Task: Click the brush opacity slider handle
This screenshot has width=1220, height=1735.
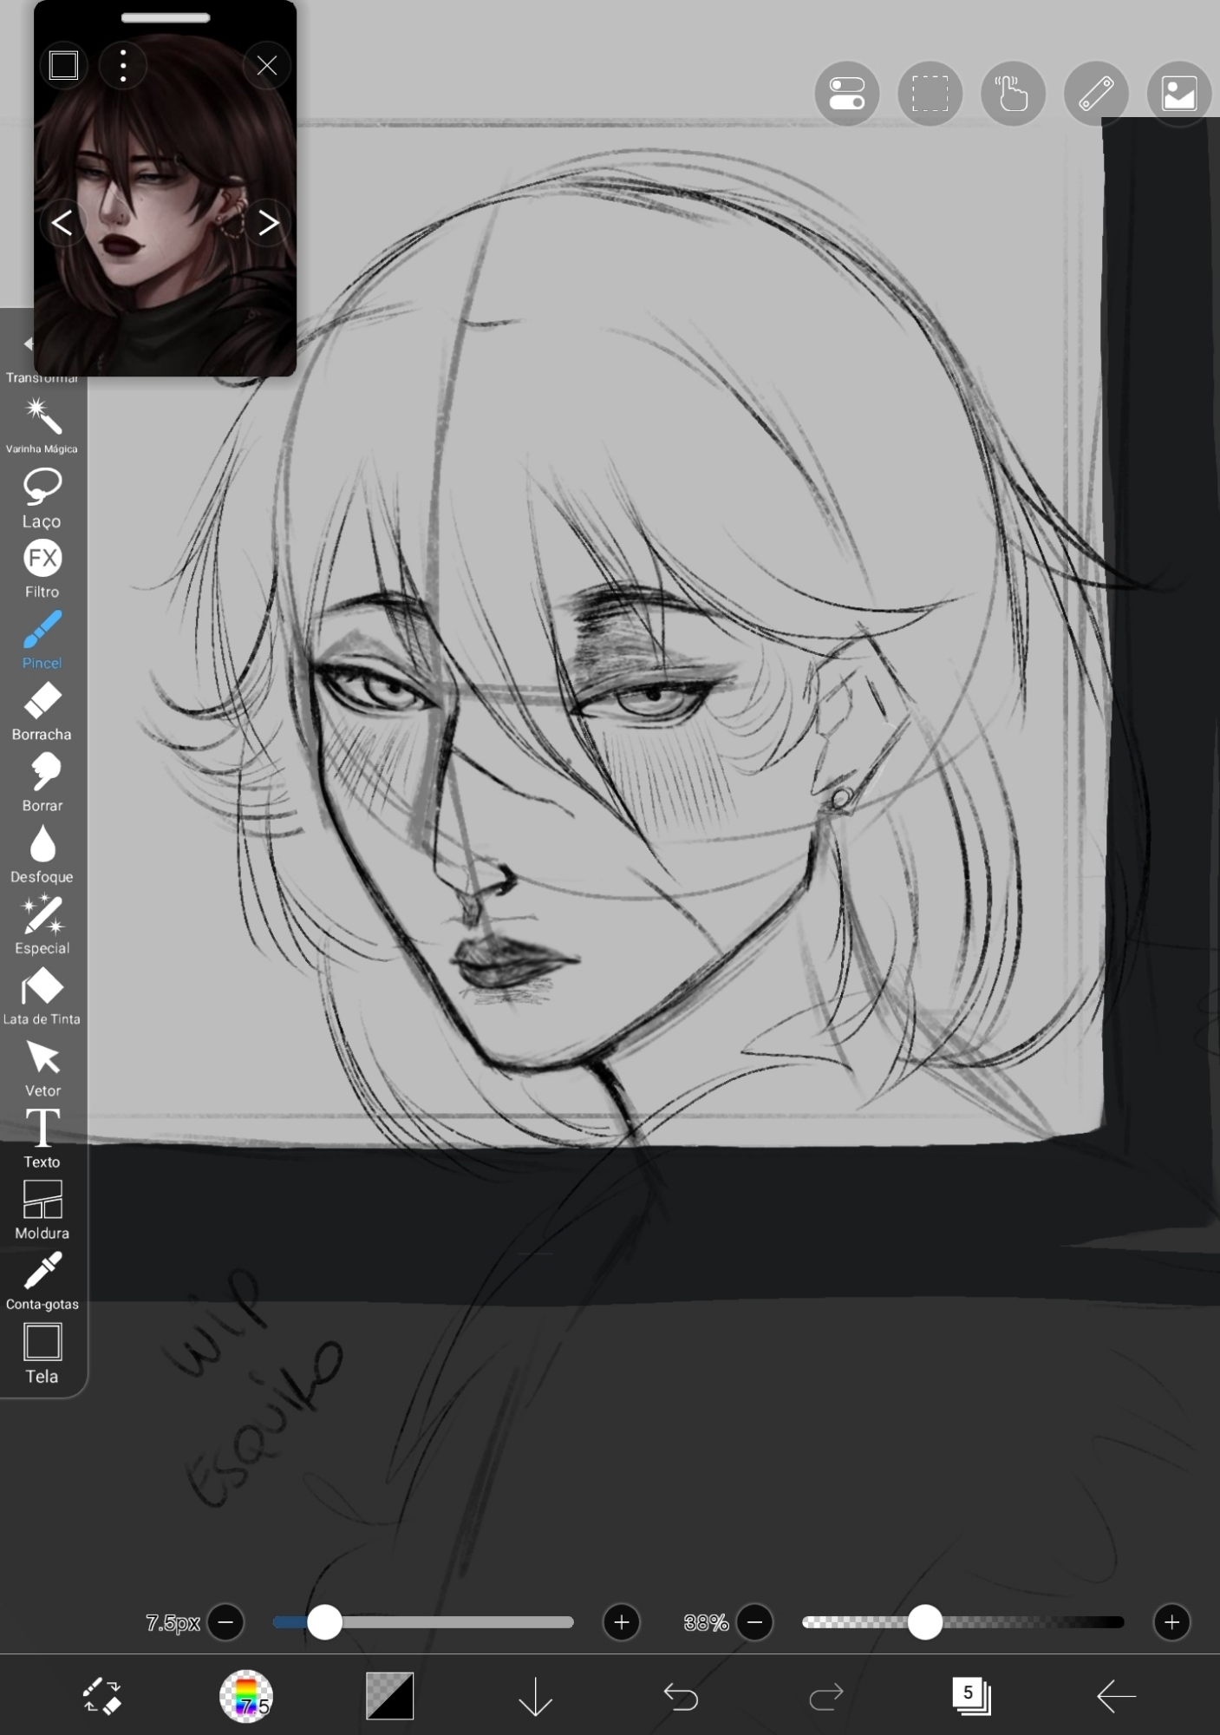Action: point(924,1622)
